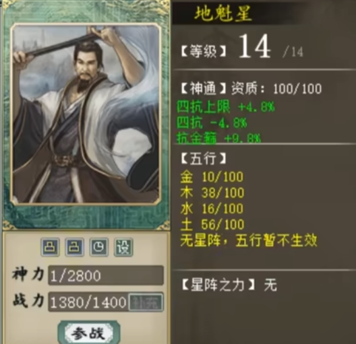356x344 pixels.
Task: Click the 补充 replenish button
Action: (146, 302)
